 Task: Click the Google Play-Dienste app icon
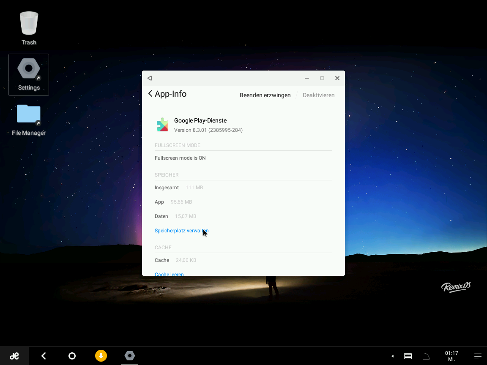pos(162,124)
